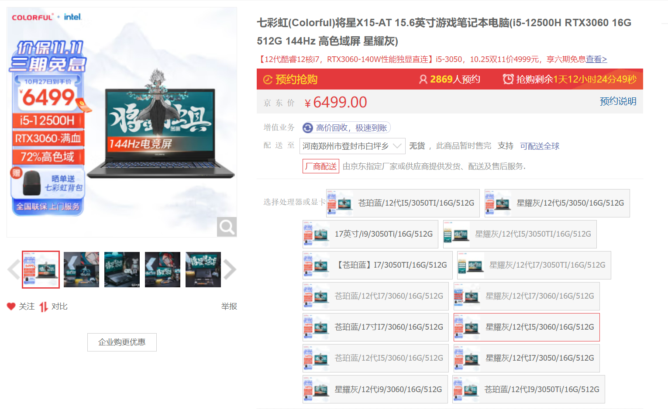This screenshot has width=668, height=410.
Task: Open the 预约说明 link
Action: 618,101
